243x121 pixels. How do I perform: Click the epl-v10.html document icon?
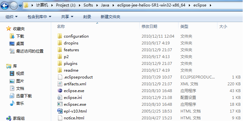coord(60,111)
